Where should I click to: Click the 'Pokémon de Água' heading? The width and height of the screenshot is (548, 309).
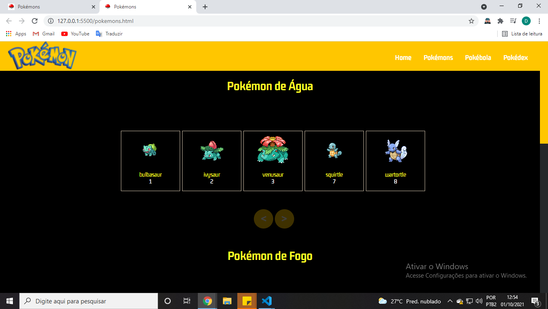(x=270, y=86)
